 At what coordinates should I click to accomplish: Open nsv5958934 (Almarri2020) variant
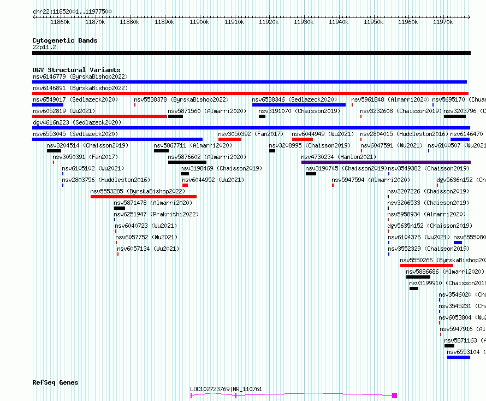[427, 214]
